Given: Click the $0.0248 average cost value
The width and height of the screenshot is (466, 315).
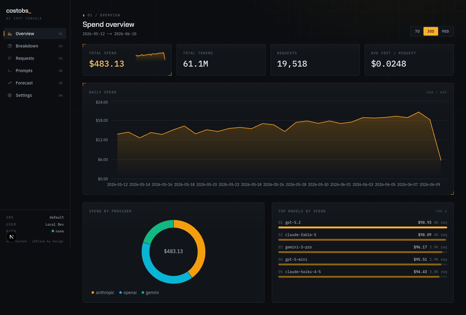Looking at the screenshot, I should [x=389, y=64].
